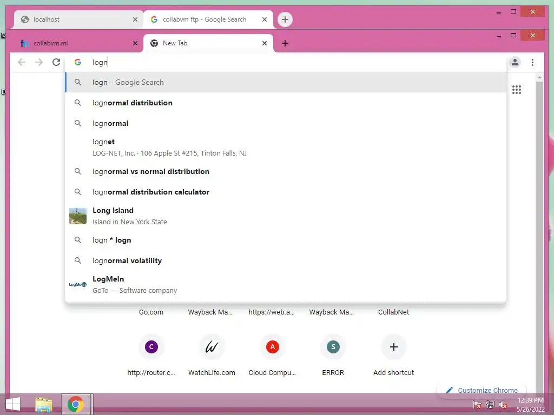Image resolution: width=554 pixels, height=415 pixels.
Task: Close the collabvm ftp Google Search tab
Action: (x=264, y=19)
